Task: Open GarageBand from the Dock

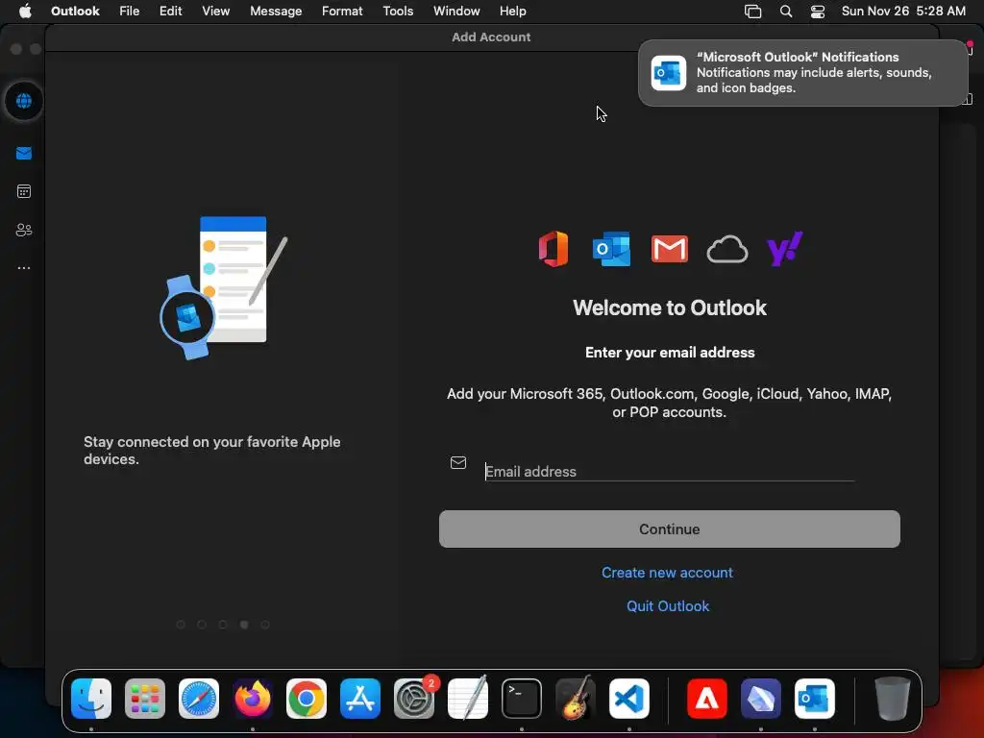Action: pos(576,699)
